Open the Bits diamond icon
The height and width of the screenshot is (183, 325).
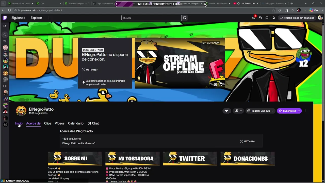click(x=273, y=18)
